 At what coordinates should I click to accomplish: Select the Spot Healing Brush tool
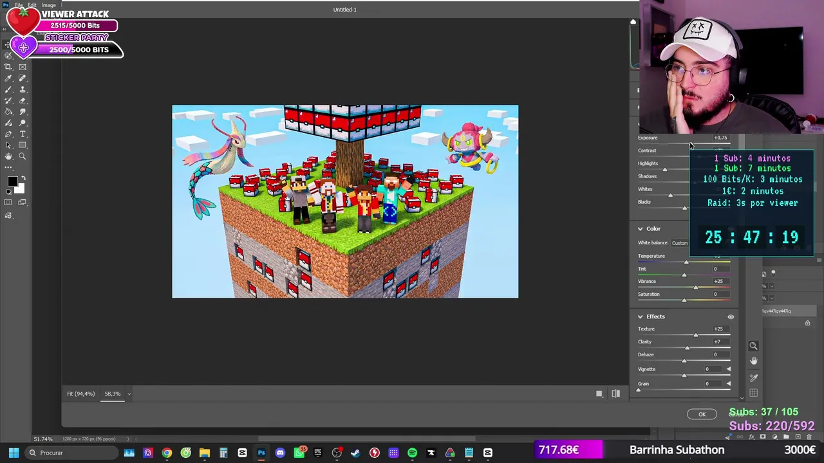[x=23, y=78]
